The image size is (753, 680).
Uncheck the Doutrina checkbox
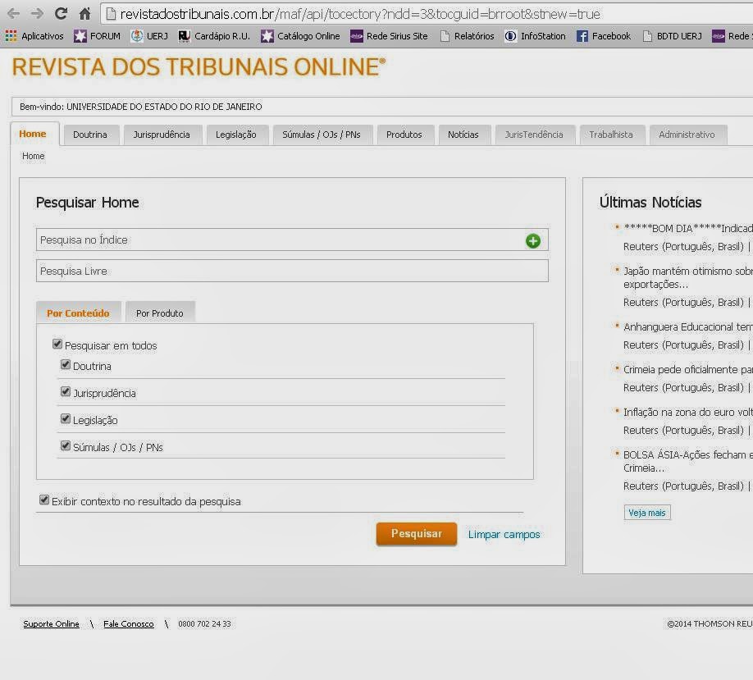[66, 364]
